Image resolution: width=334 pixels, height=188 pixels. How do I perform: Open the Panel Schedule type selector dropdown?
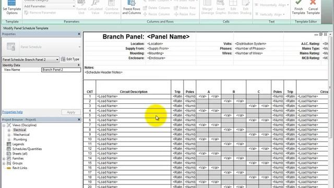click(x=79, y=47)
